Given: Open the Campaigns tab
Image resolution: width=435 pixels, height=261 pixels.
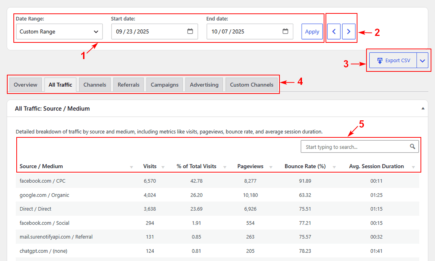Looking at the screenshot, I should pos(165,84).
